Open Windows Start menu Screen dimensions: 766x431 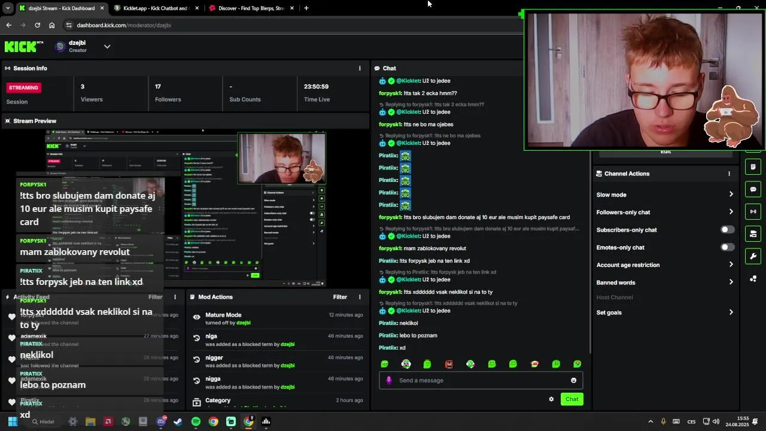coord(12,421)
